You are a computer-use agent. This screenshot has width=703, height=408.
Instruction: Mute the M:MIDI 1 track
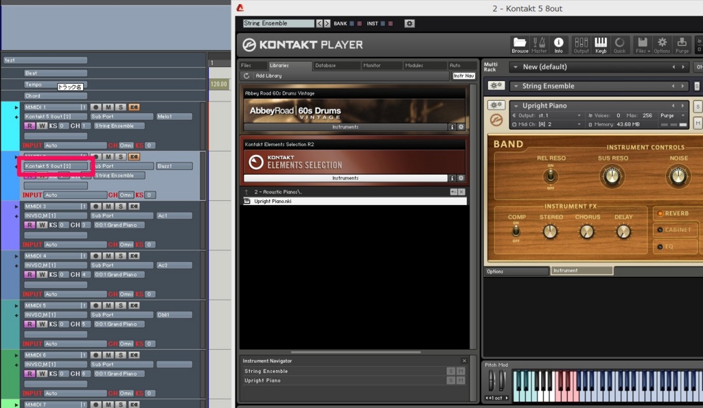click(x=108, y=107)
